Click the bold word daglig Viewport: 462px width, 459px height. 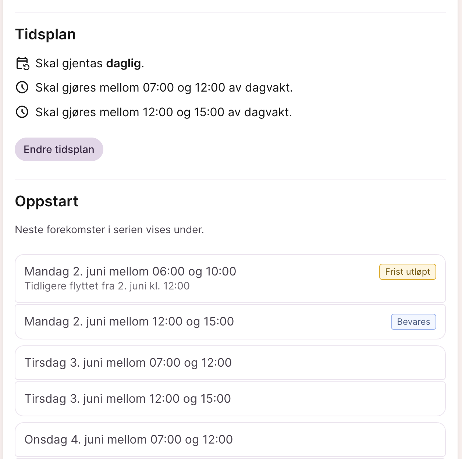pos(124,63)
